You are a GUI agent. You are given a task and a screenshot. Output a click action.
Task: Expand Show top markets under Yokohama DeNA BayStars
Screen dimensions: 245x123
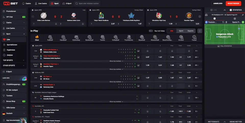(116, 61)
